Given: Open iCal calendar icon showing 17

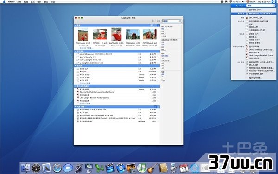Looking at the screenshot, I should click(x=183, y=168).
